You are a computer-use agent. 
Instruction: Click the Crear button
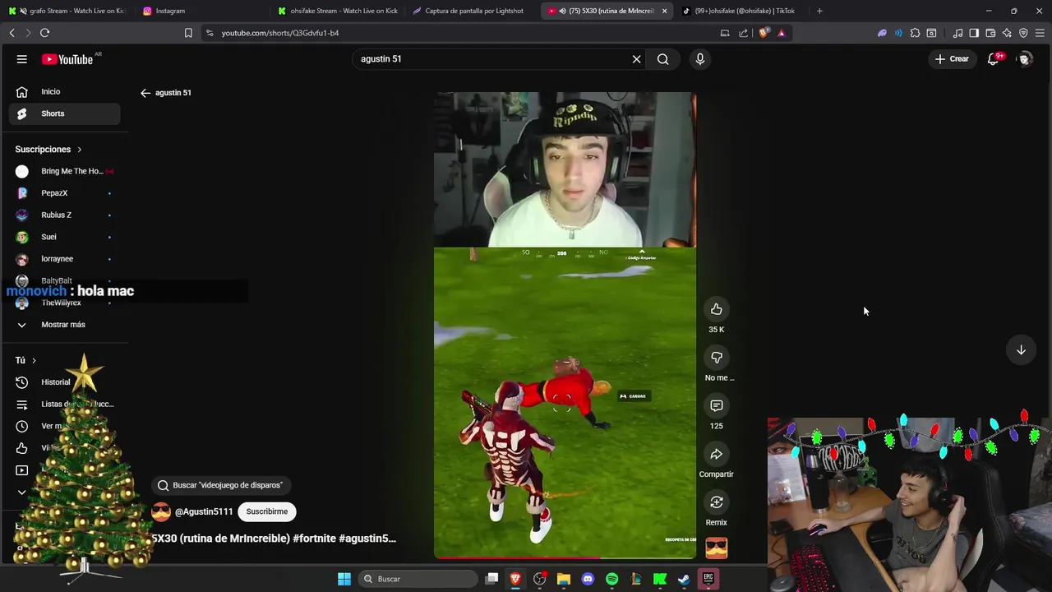point(952,59)
